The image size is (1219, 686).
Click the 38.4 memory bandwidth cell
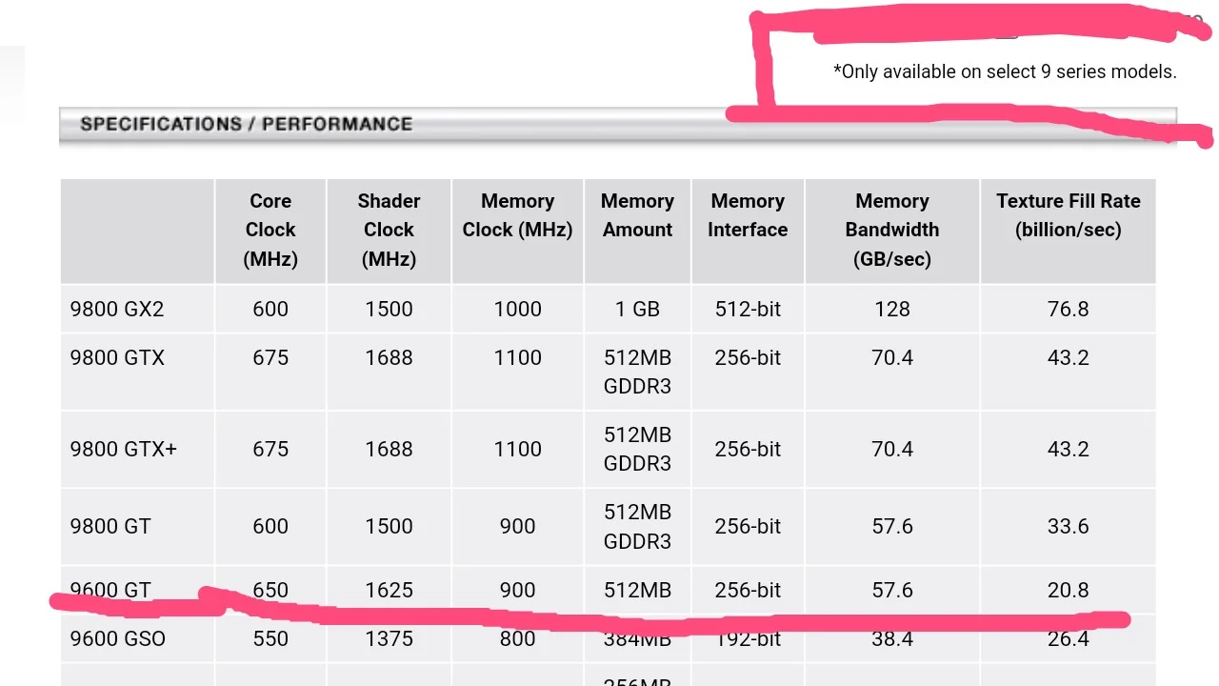pos(892,638)
